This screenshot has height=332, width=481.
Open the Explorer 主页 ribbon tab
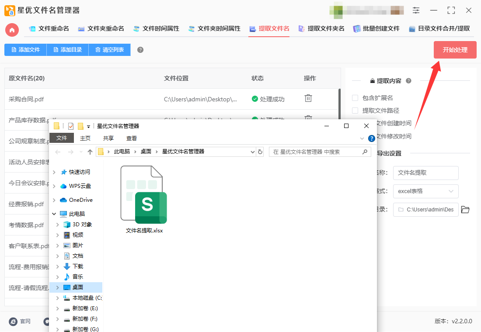[85, 138]
